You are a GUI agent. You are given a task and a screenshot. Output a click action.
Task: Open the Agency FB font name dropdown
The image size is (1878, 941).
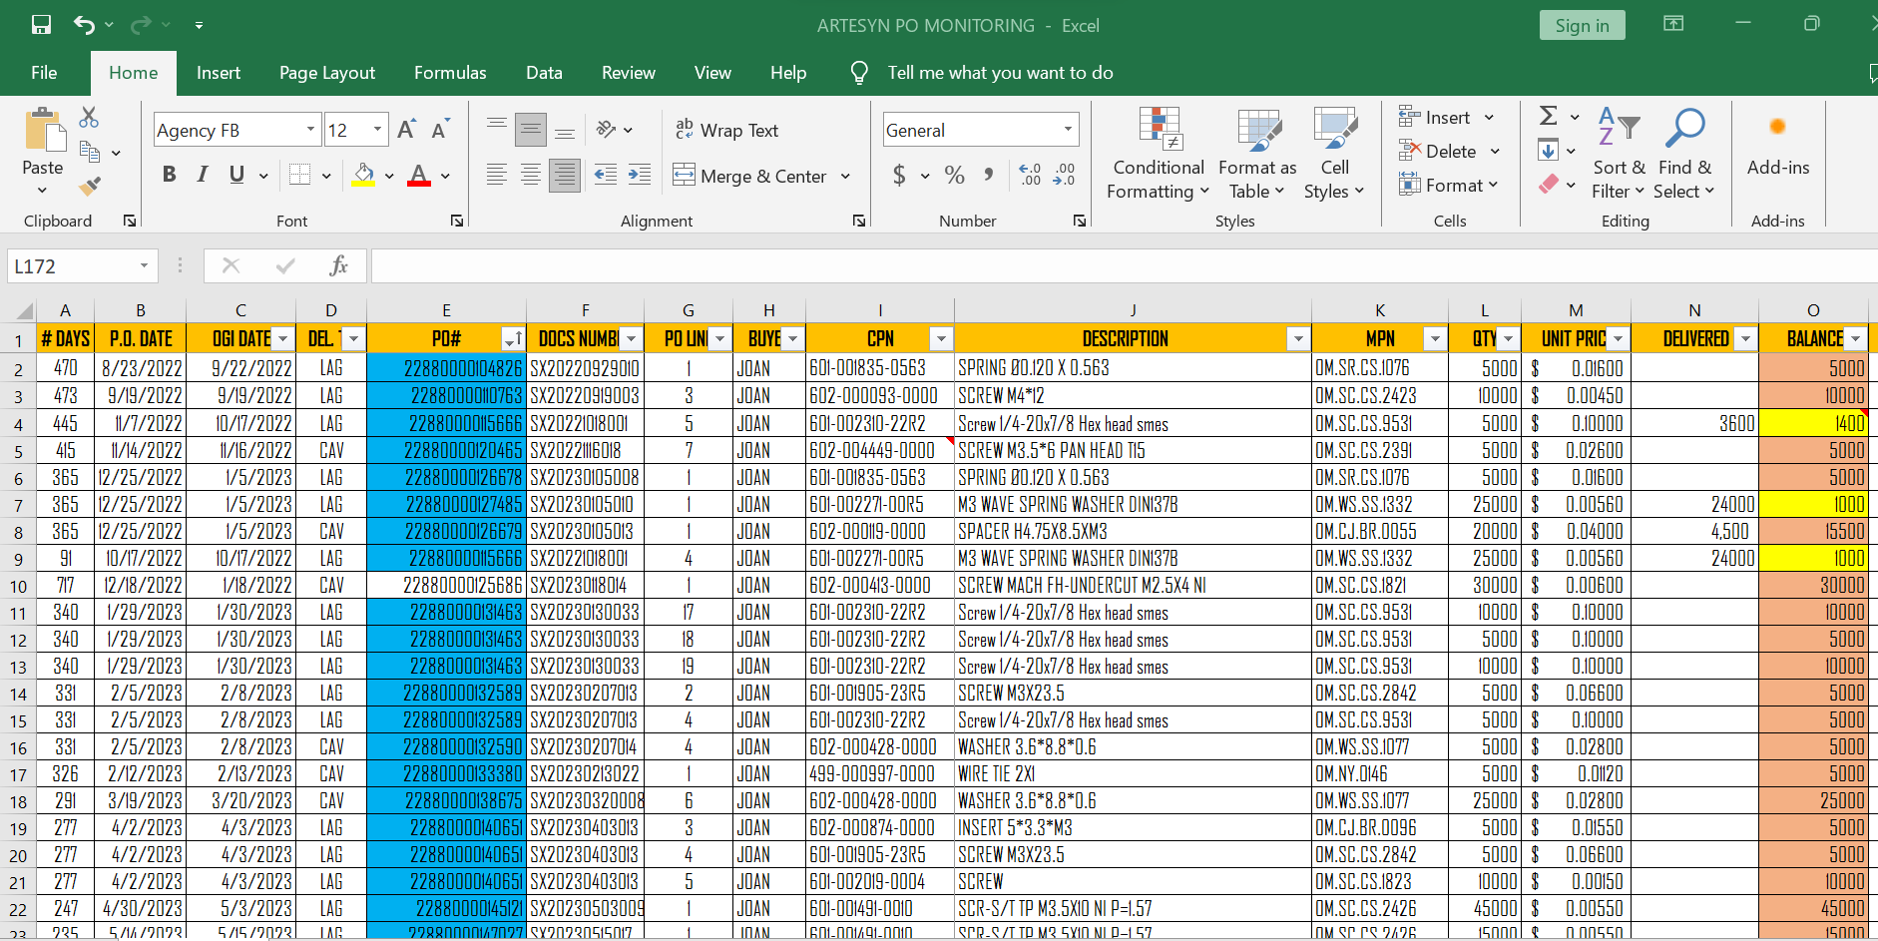pyautogui.click(x=310, y=130)
